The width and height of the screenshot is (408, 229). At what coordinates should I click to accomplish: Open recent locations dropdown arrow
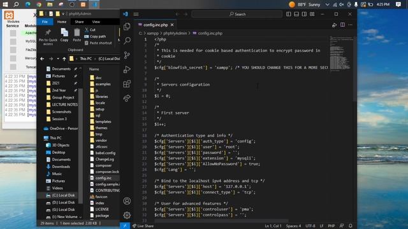(x=58, y=59)
